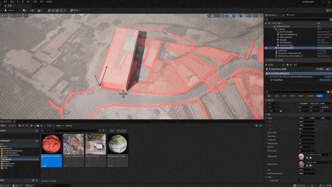Viewport: 332px width, 187px height.
Task: Select DirectionalLight in the Outliner
Action: pos(286,32)
